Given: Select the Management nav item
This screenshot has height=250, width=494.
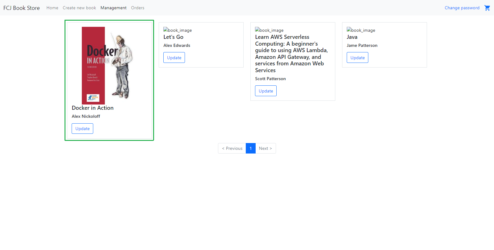Looking at the screenshot, I should 113,8.
